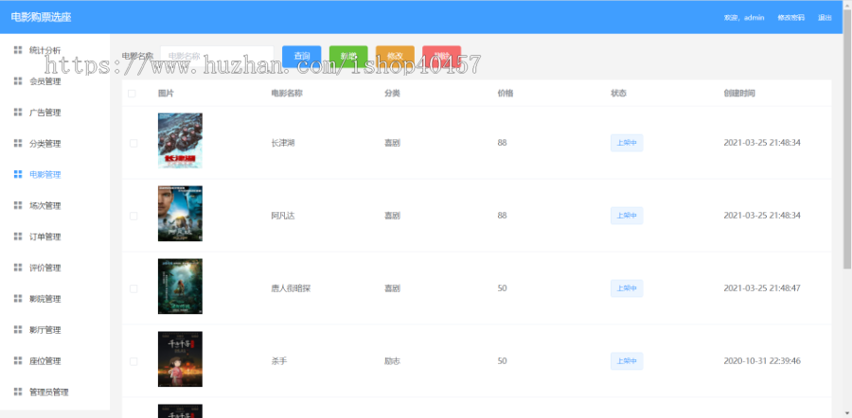The image size is (852, 418).
Task: Click the 上架中 status tag for 唐人街暗探
Action: point(627,288)
